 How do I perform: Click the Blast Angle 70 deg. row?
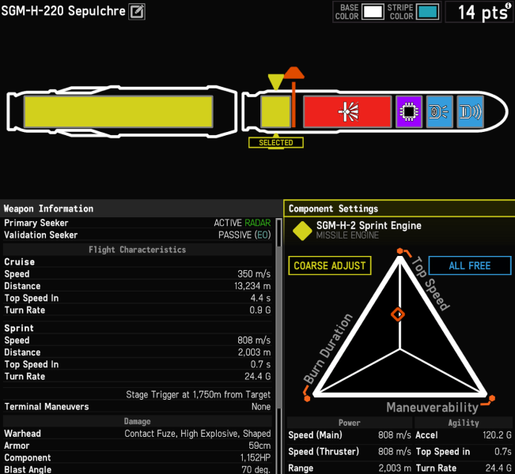coord(138,469)
